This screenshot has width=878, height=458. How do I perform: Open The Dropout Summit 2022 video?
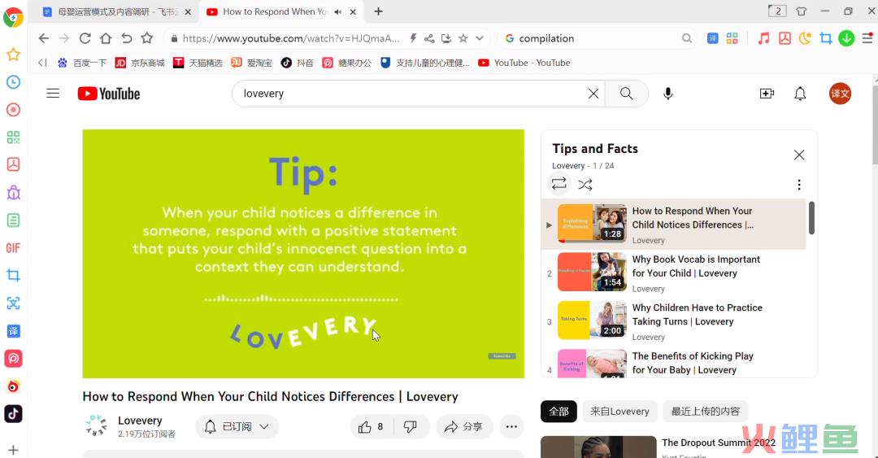tap(719, 443)
